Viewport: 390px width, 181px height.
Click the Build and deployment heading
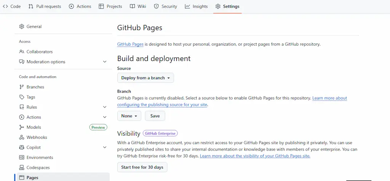click(x=154, y=59)
